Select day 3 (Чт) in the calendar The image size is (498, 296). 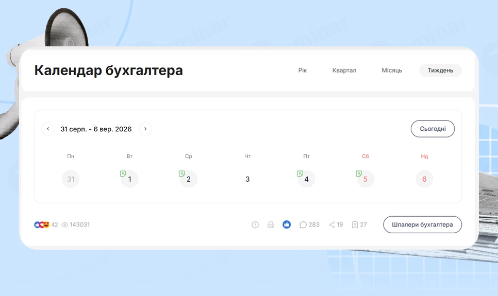[247, 179]
